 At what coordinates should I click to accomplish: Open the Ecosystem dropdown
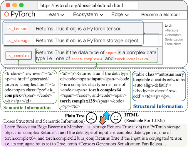pyautogui.click(x=88, y=14)
